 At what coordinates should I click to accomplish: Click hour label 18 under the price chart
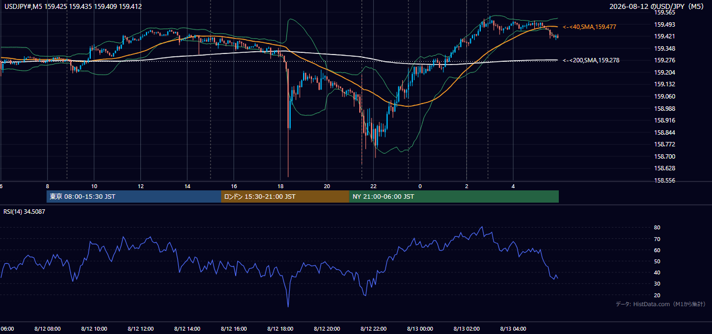click(280, 186)
